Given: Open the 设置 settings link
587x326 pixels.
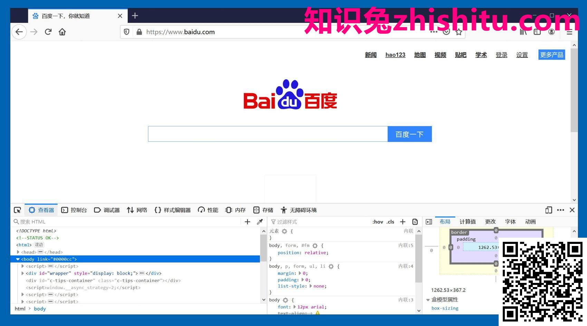Looking at the screenshot, I should [x=522, y=55].
